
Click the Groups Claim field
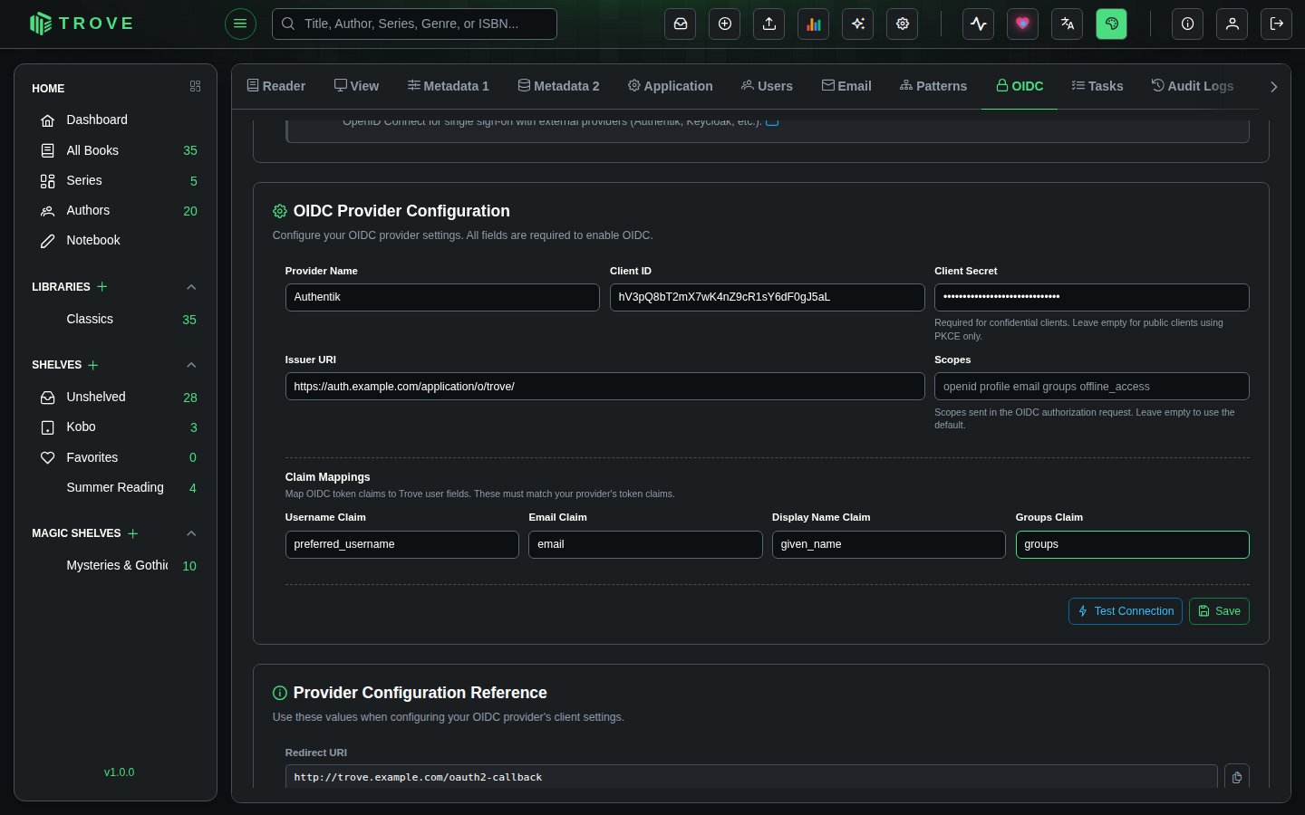[1133, 544]
